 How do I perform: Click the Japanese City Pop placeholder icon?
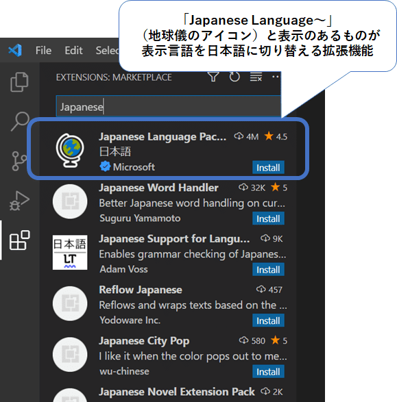tap(70, 355)
